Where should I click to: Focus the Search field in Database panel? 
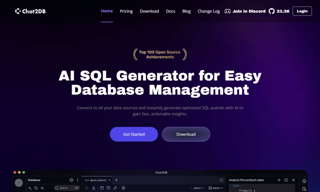point(67,188)
